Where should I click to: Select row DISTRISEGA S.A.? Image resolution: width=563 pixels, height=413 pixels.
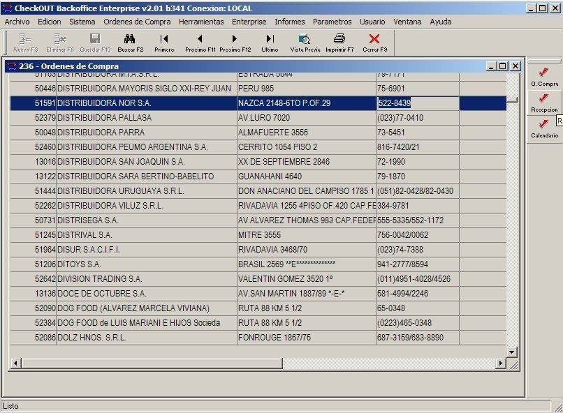[x=258, y=220]
